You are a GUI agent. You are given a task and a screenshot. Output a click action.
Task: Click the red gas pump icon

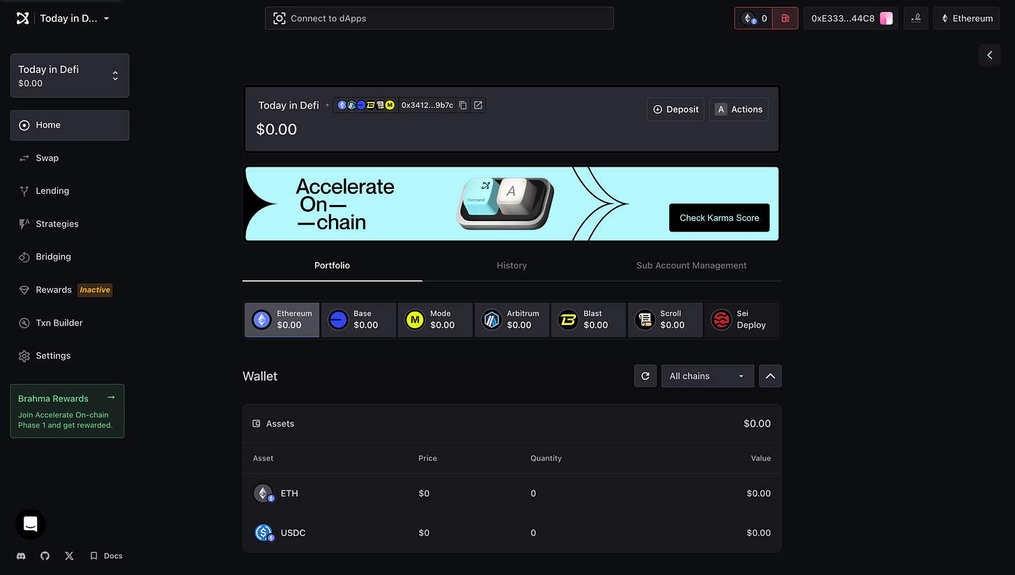785,18
